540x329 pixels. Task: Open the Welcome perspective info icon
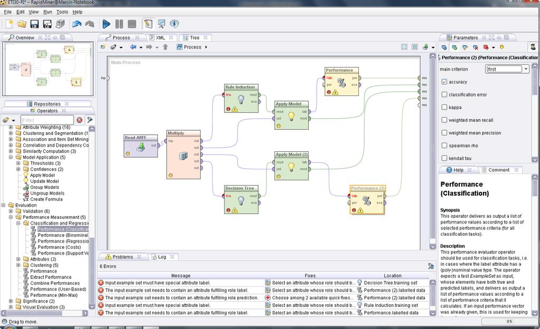[x=174, y=24]
